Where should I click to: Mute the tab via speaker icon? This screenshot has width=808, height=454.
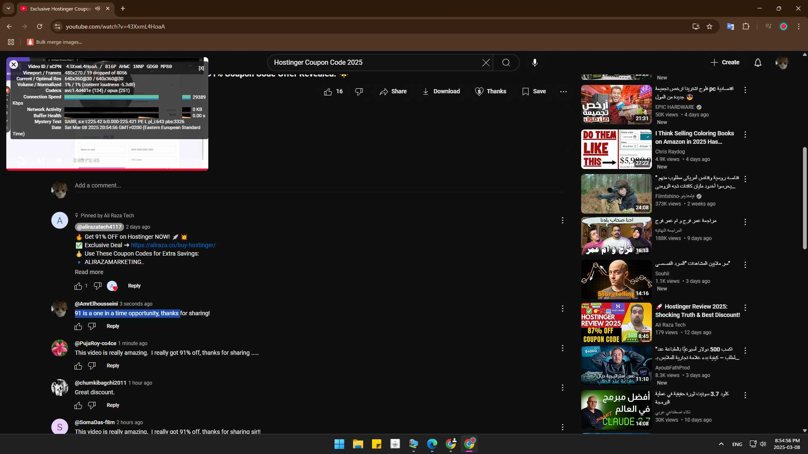point(98,8)
